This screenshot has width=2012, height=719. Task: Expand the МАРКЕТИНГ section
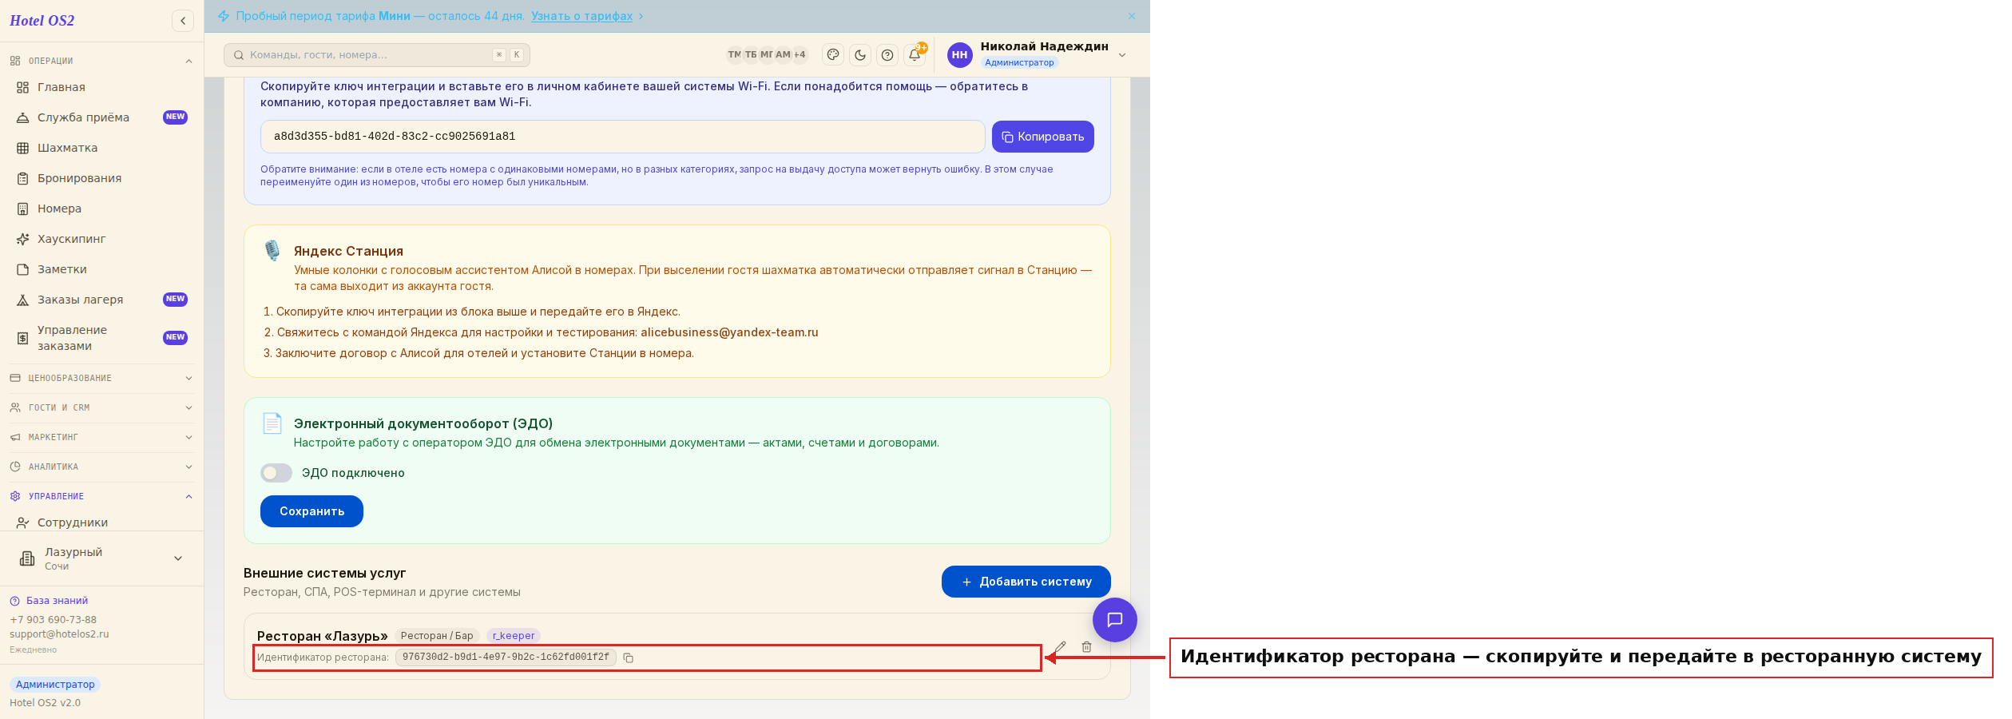click(x=101, y=437)
